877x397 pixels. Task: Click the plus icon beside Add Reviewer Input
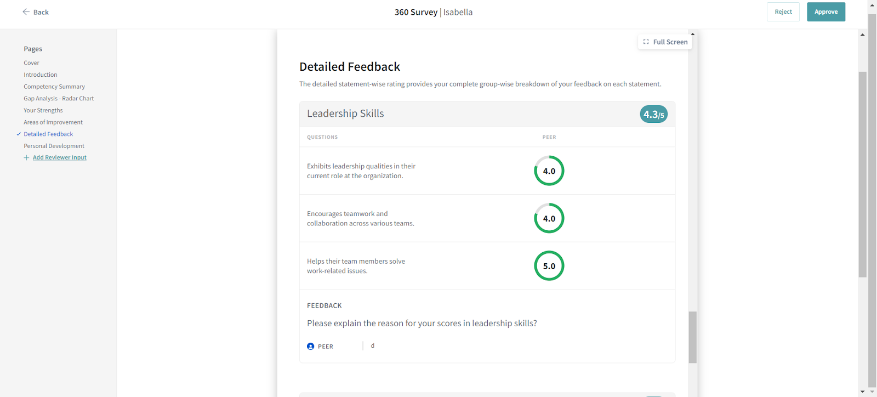coord(26,158)
